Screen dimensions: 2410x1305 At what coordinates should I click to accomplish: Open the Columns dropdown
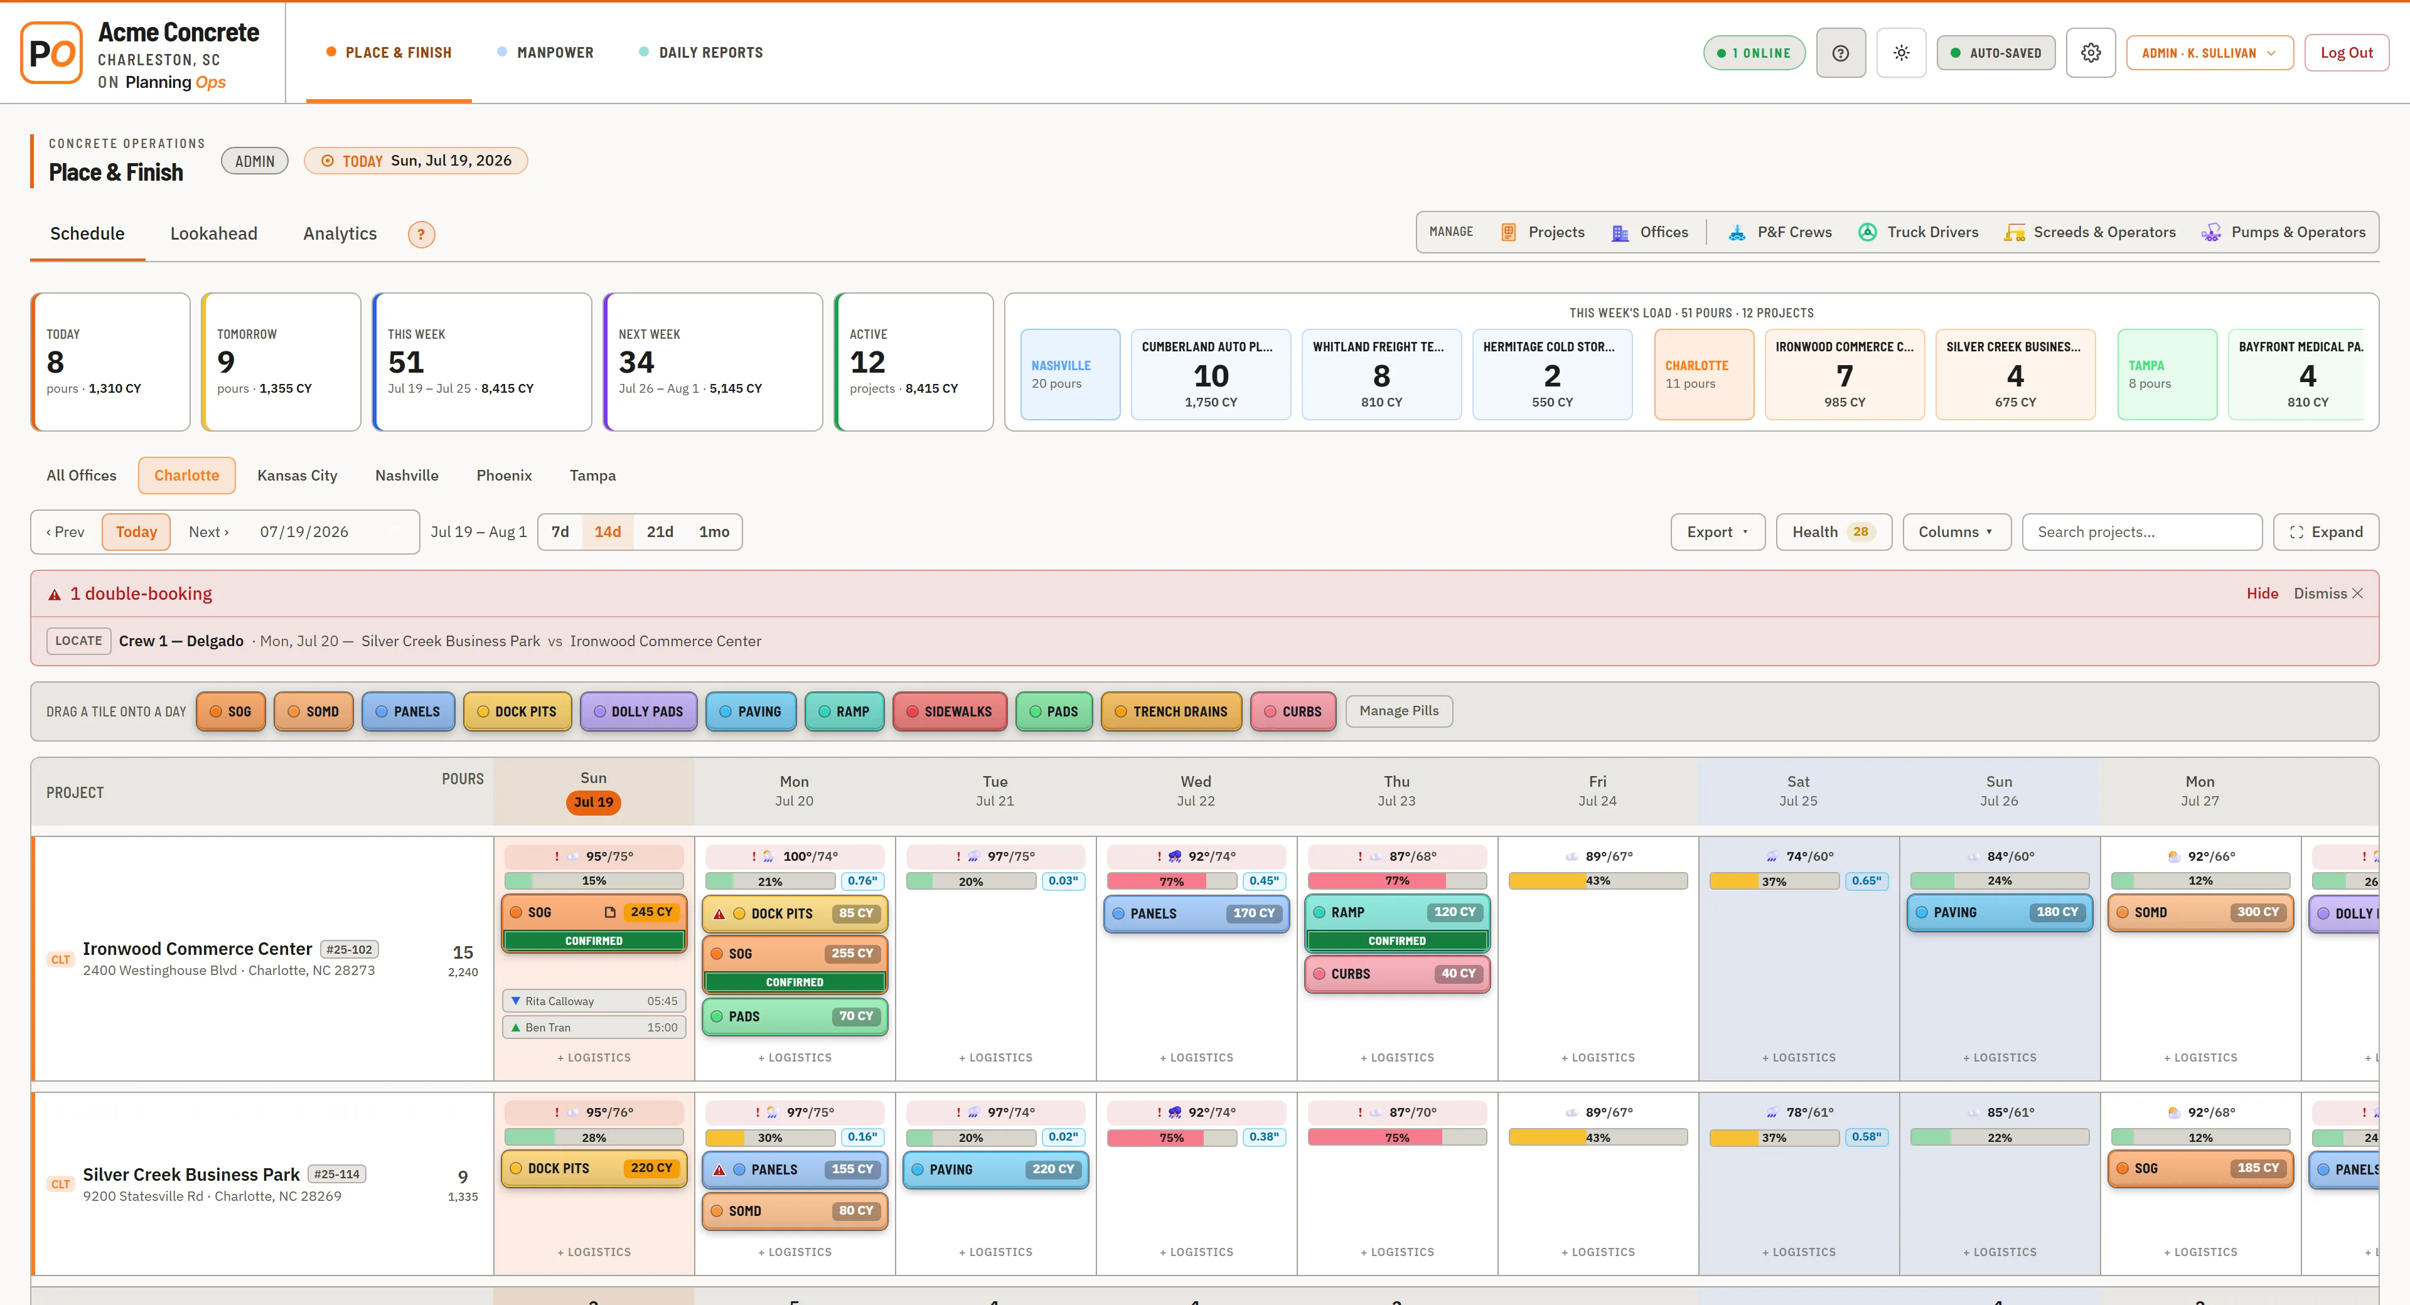coord(1956,531)
